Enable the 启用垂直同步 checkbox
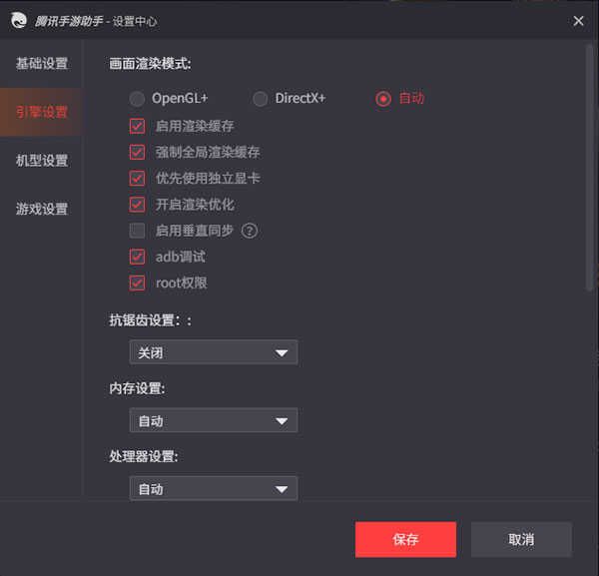The width and height of the screenshot is (599, 576). click(137, 231)
